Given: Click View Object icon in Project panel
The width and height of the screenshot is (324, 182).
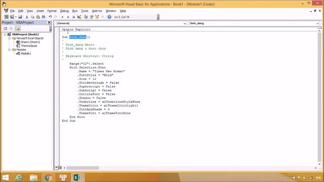Looking at the screenshot, I should click(x=11, y=28).
